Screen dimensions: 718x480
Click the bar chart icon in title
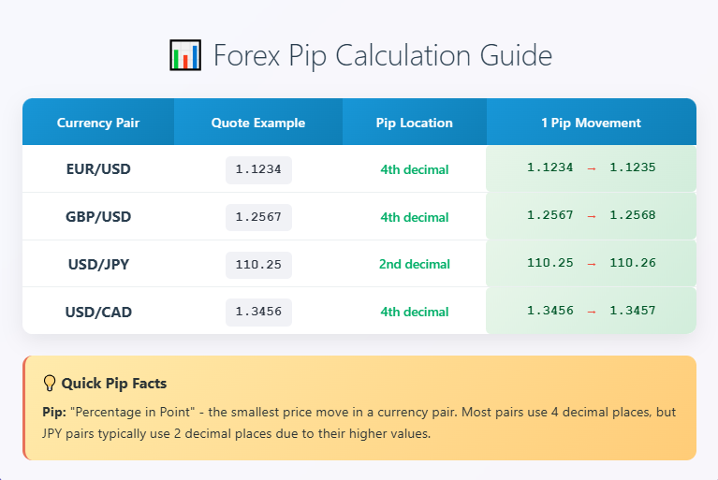pyautogui.click(x=184, y=56)
